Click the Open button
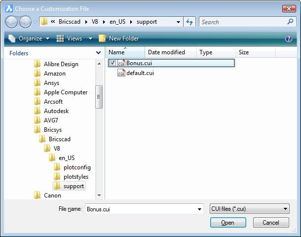Screen dimensions: 301x237 228,223
